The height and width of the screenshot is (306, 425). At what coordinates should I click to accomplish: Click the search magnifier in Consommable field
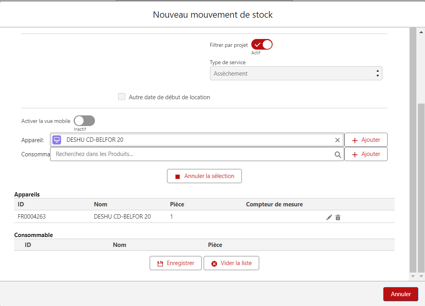pos(338,154)
